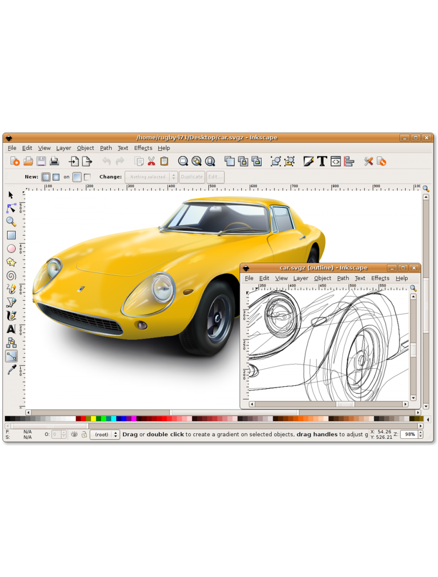438x577 pixels.
Task: Choose the Connector diagram tool
Action: (11, 342)
